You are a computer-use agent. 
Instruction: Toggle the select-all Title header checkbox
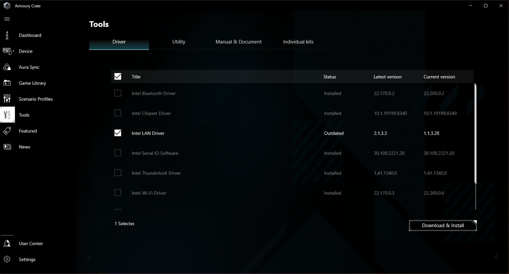pyautogui.click(x=118, y=76)
